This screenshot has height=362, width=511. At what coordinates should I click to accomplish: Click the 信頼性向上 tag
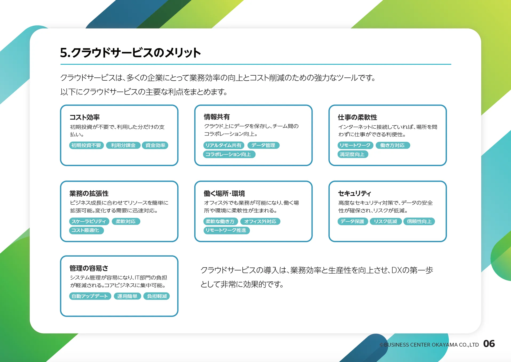tap(419, 221)
